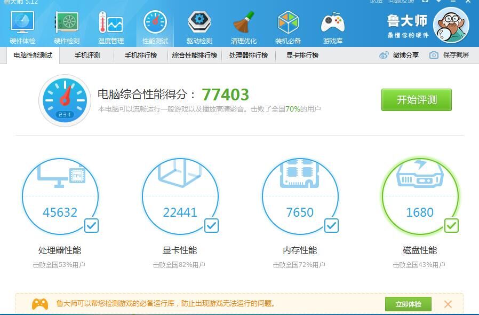Viewport: 479px width, 315px height.
Task: Click the 开始评测 start benchmark button
Action: pos(416,100)
